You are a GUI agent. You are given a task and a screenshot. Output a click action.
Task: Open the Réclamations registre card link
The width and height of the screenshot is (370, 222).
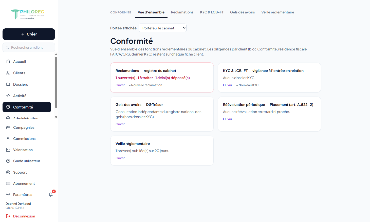click(x=120, y=85)
